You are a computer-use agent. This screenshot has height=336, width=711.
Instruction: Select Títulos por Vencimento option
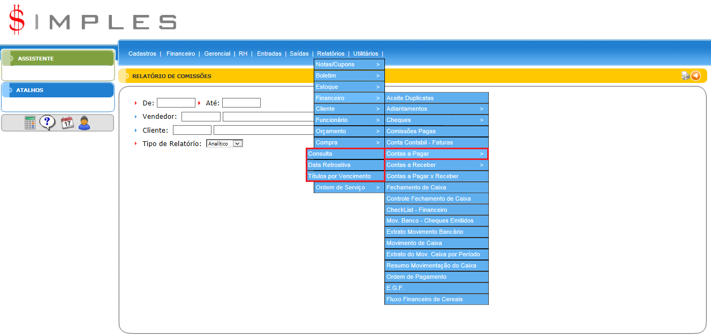click(x=345, y=176)
